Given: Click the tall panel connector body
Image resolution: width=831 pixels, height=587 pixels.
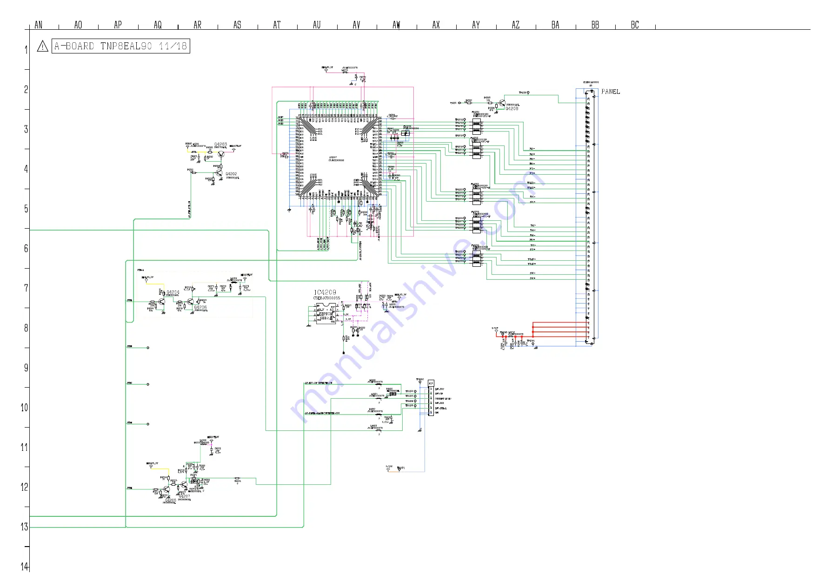Looking at the screenshot, I should point(591,218).
